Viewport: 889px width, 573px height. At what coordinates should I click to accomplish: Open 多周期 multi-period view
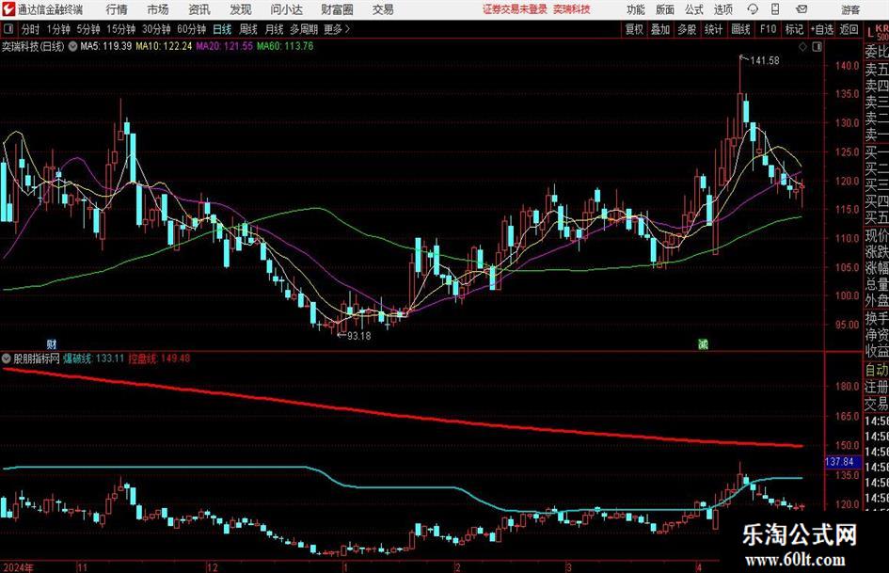[303, 29]
